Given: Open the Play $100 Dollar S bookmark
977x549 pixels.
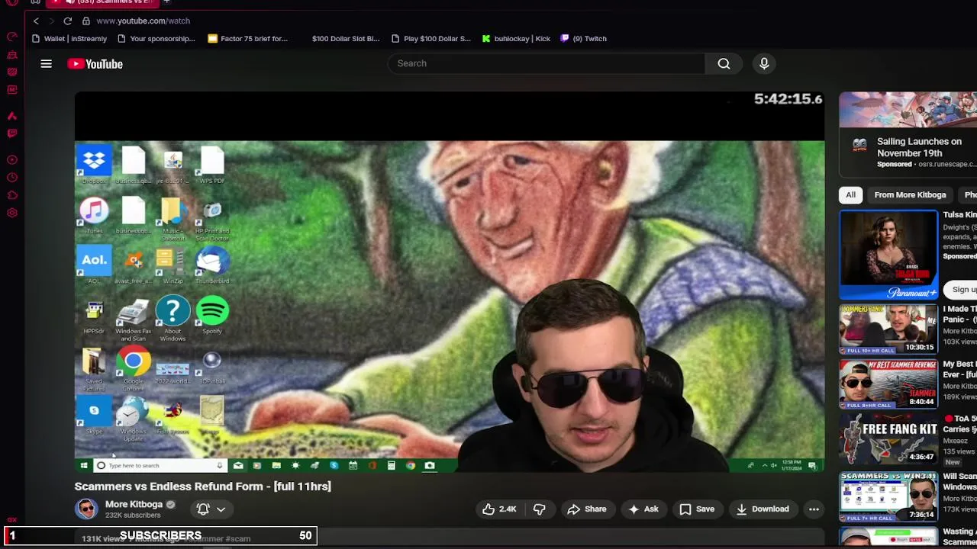Looking at the screenshot, I should click(x=431, y=38).
